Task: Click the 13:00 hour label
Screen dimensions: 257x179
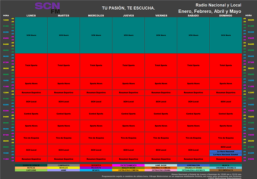Action: click(251, 98)
